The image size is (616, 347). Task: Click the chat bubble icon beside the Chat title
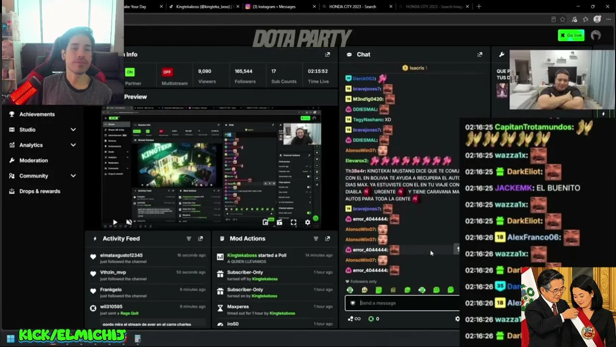(349, 54)
